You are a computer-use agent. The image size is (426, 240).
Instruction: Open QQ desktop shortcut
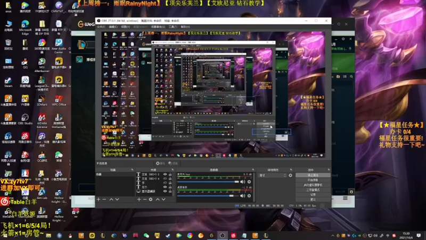[x=25, y=63]
